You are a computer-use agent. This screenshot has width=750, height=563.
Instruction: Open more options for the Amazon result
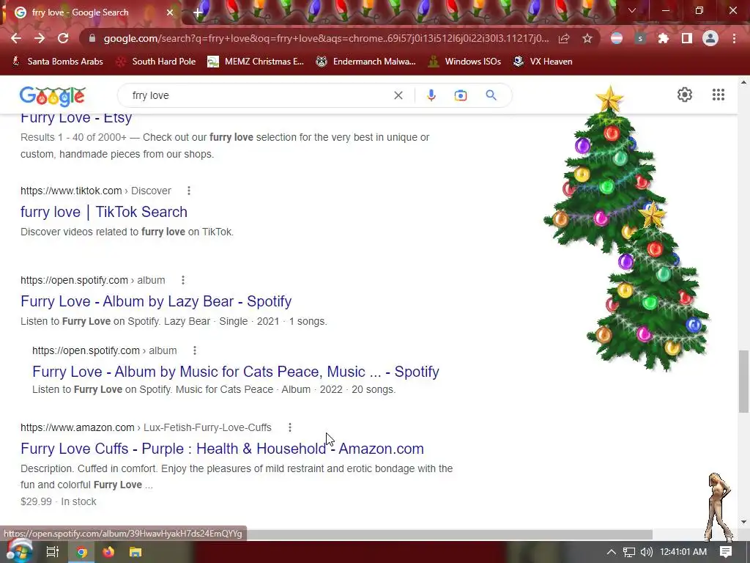tap(290, 427)
